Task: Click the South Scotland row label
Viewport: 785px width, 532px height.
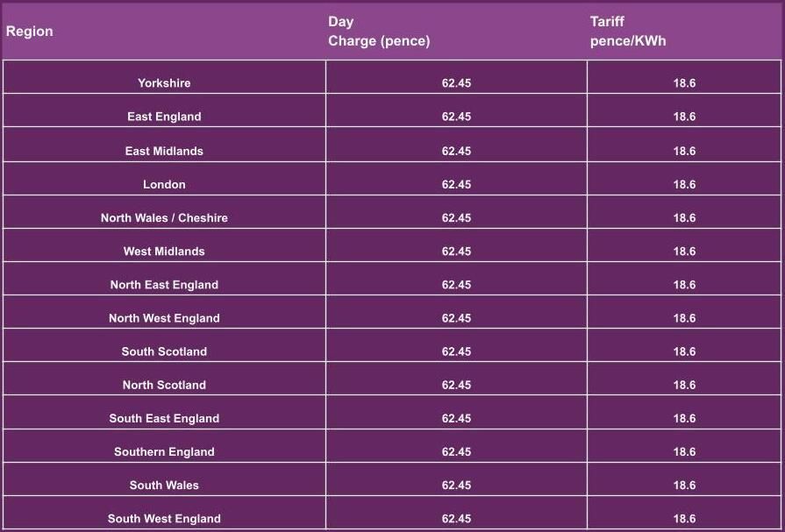Action: point(164,351)
